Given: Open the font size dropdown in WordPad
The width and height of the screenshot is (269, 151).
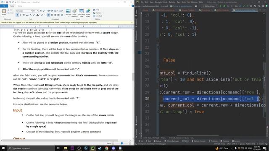Looking at the screenshot, I should [x=38, y=11].
